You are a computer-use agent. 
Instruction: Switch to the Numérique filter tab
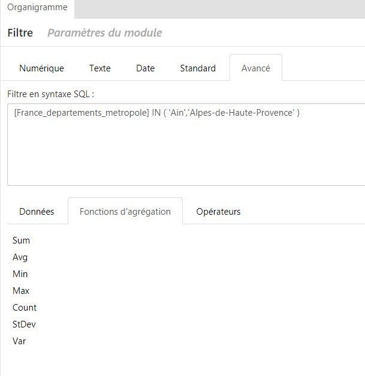click(x=41, y=68)
